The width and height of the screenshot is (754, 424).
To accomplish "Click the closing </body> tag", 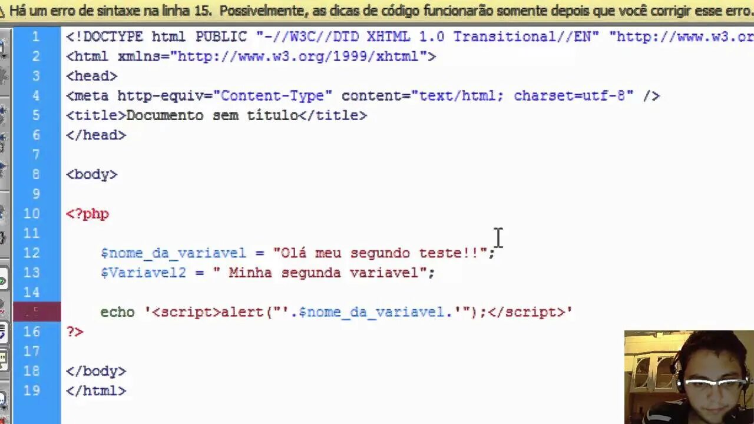I will (x=96, y=371).
